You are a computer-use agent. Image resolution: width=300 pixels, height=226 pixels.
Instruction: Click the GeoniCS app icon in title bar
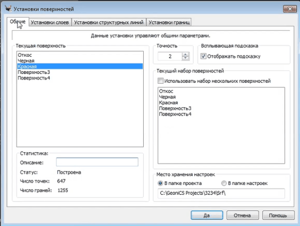[8, 9]
